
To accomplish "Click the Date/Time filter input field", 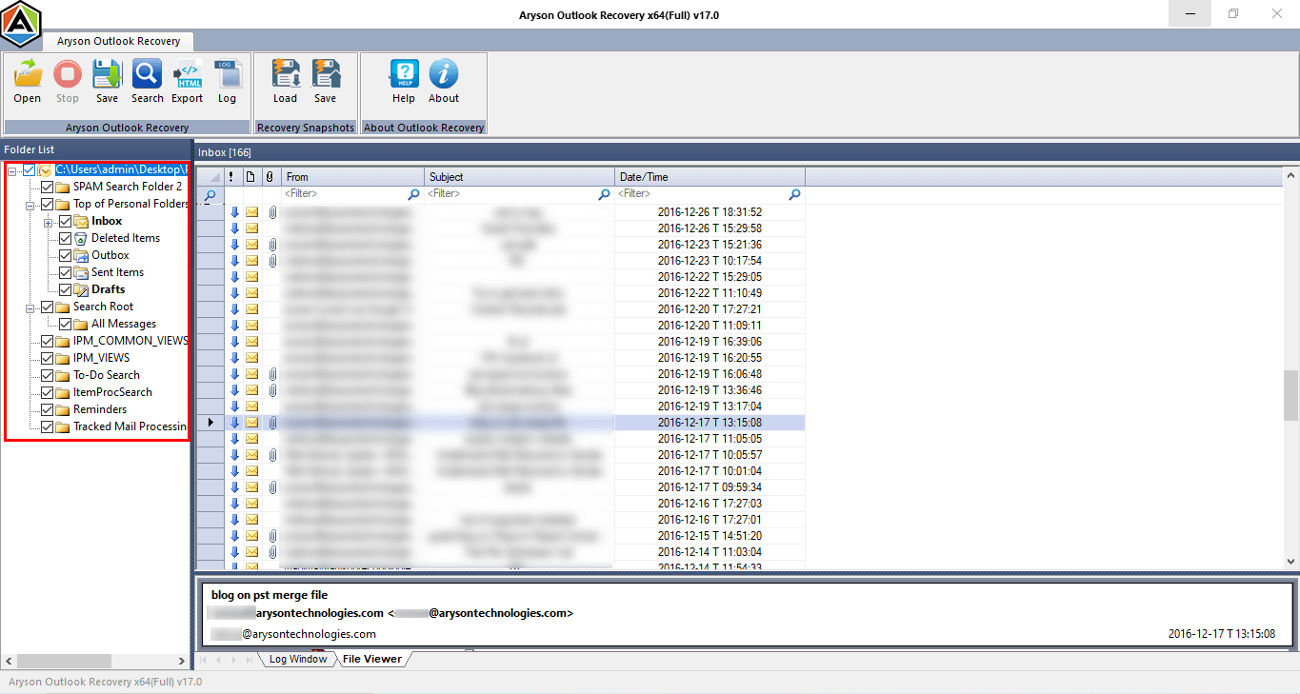I will point(702,194).
